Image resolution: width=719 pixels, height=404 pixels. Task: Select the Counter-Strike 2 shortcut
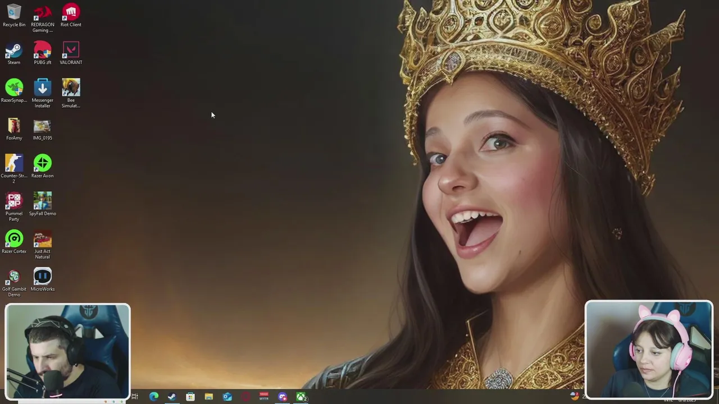pyautogui.click(x=14, y=169)
